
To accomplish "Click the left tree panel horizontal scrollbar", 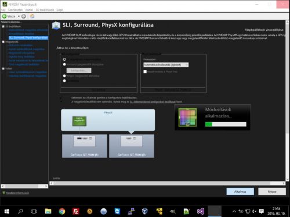I will (x=24, y=186).
